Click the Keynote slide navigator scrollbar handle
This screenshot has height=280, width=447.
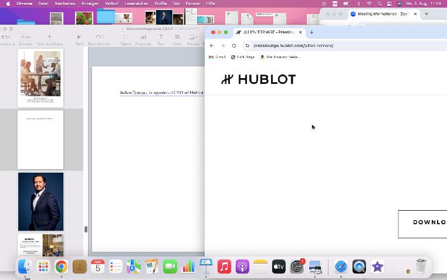coord(86,230)
